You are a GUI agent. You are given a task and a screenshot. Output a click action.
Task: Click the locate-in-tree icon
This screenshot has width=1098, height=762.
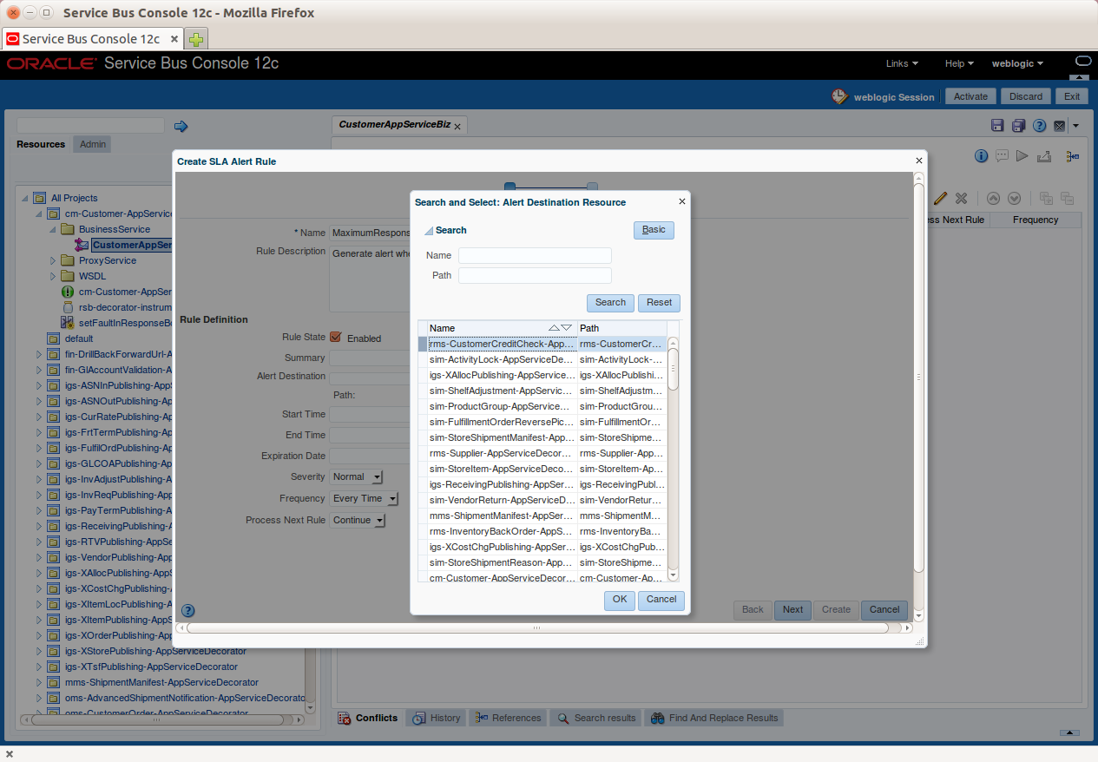click(x=1073, y=156)
